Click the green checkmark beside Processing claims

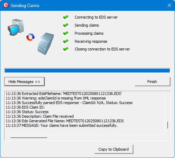click(x=65, y=33)
